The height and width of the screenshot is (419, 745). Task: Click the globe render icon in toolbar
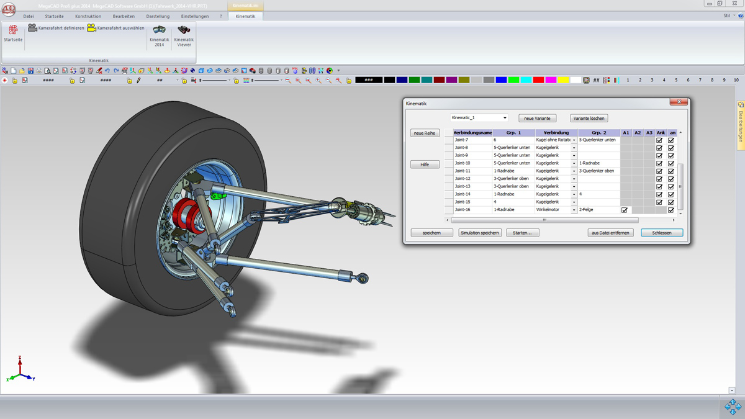pyautogui.click(x=192, y=71)
